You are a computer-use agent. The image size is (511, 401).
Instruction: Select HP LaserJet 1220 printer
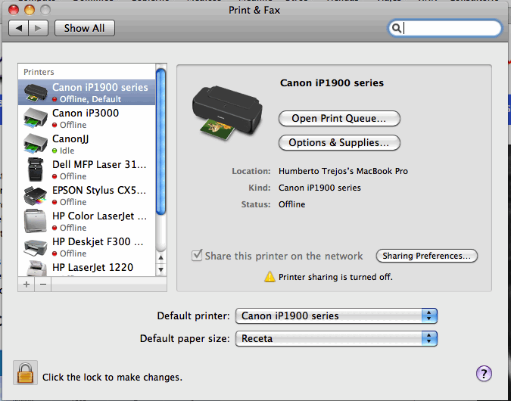coord(87,268)
